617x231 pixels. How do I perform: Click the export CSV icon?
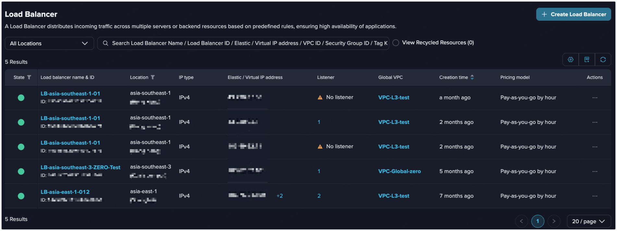point(587,60)
